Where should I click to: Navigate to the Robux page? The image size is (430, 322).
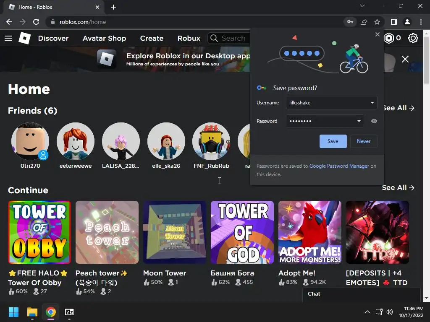[189, 38]
